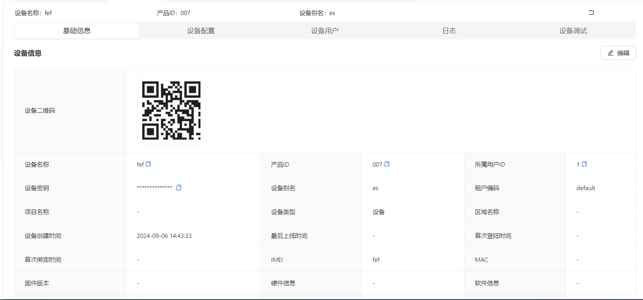Click the 产品ID: 007 text in the header
The width and height of the screenshot is (643, 300).
[173, 13]
